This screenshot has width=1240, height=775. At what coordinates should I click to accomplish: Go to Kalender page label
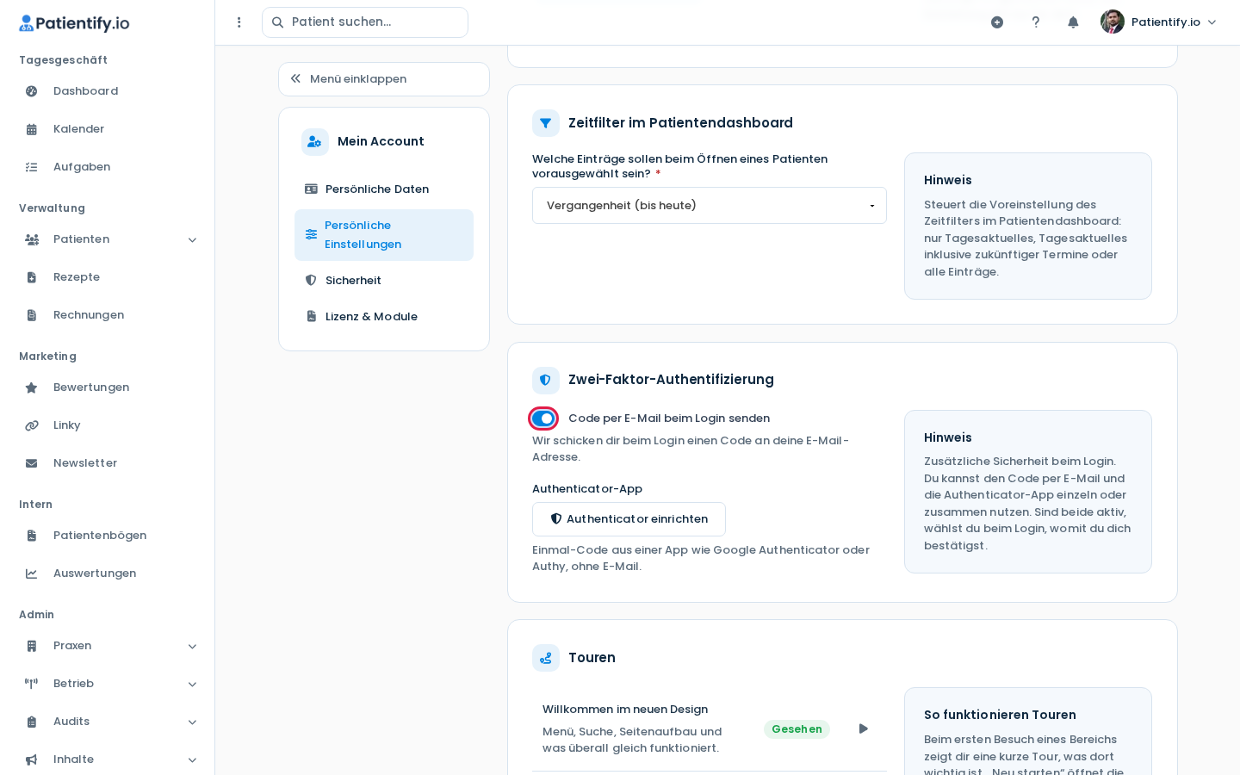tap(79, 129)
